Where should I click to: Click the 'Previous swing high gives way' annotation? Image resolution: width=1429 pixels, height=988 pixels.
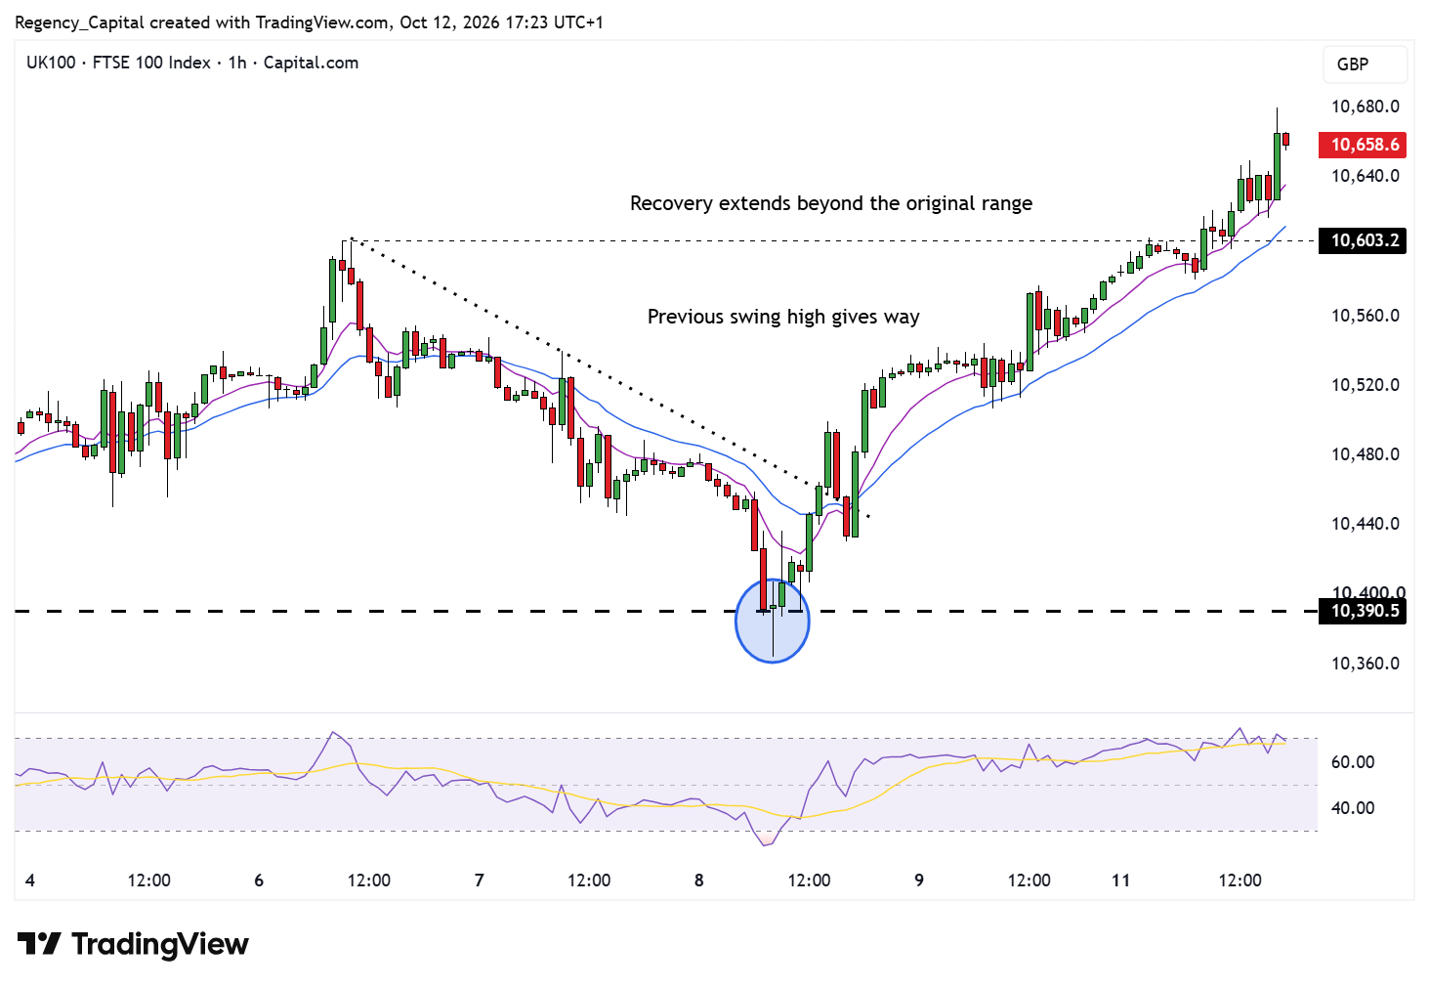pos(783,317)
